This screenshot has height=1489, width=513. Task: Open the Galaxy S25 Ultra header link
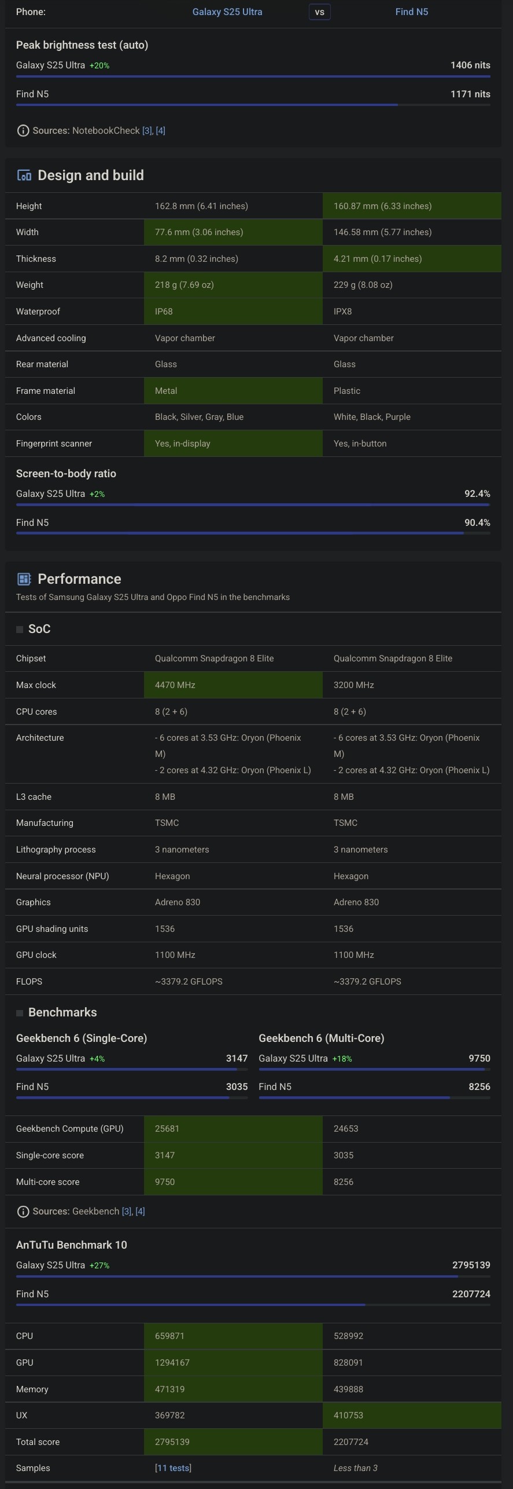227,12
